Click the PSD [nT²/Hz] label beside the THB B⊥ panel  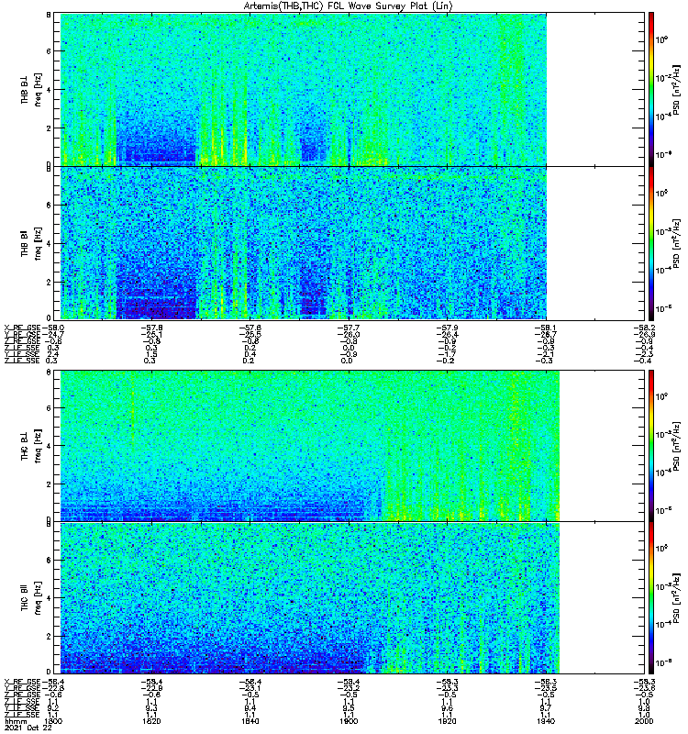[676, 89]
